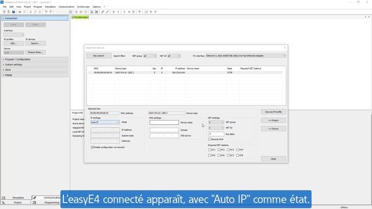The height and width of the screenshot is (209, 372).
Task: Open the Interface dropdown in Connection panel
Action: pyautogui.click(x=14, y=35)
